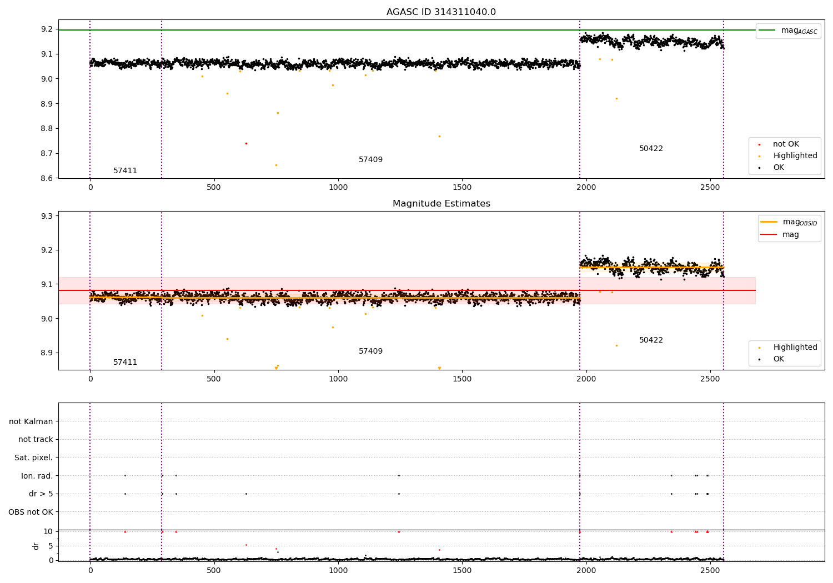Click the 1000 x-axis tick under the Magnitude Estimates panel
Screen dimensions: 833x583
click(338, 379)
